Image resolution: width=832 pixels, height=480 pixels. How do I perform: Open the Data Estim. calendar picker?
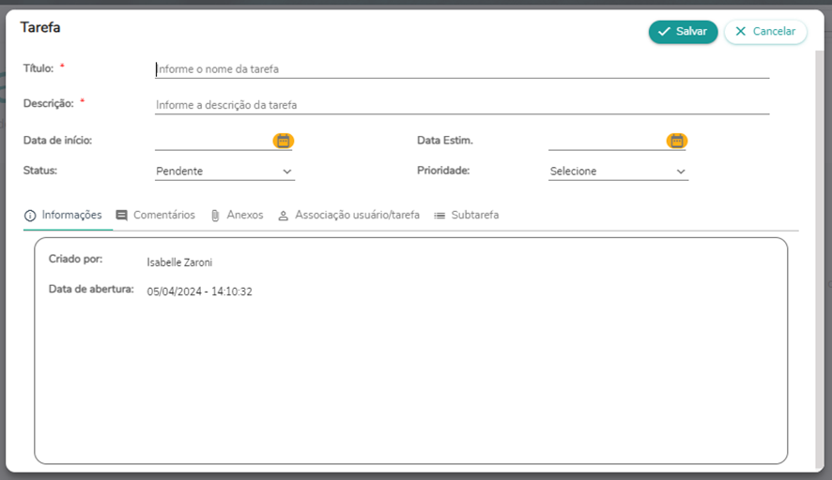pyautogui.click(x=676, y=141)
